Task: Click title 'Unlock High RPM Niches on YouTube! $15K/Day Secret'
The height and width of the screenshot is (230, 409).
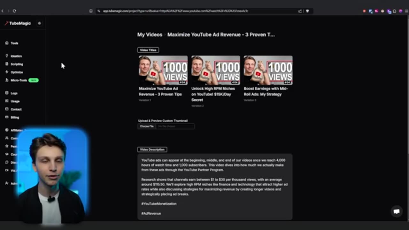Action: tap(213, 94)
